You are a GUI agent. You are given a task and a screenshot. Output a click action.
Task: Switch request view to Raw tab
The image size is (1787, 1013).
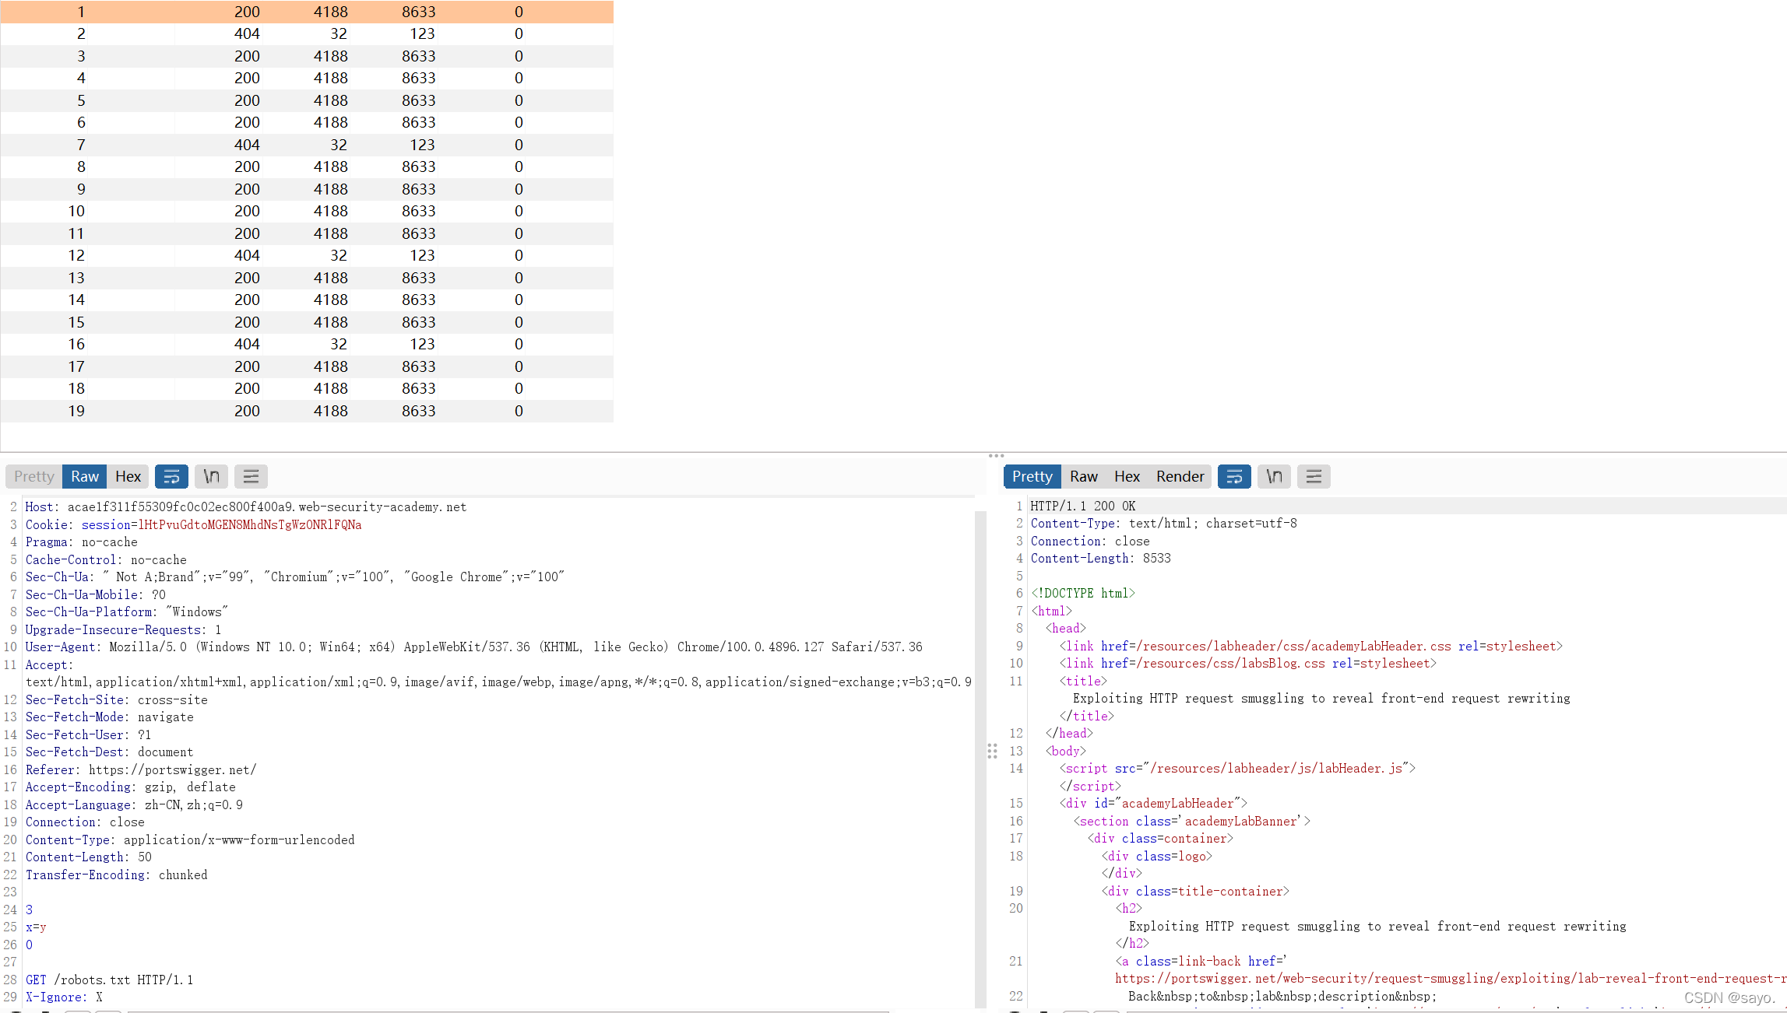point(85,476)
